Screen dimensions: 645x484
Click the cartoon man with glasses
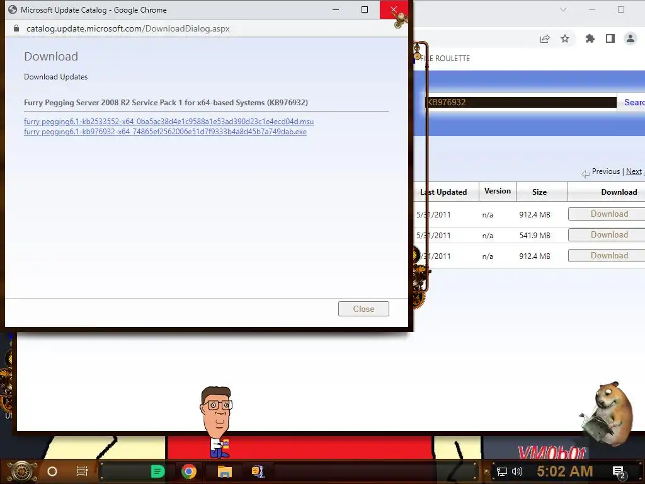tap(217, 422)
